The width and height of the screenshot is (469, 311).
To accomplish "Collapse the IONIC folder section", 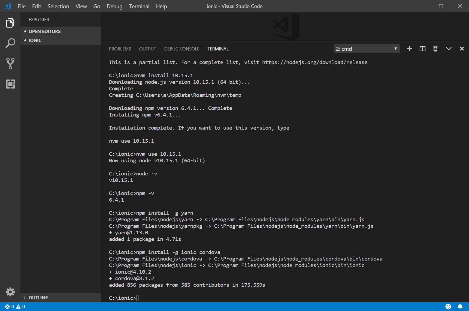I will (35, 40).
